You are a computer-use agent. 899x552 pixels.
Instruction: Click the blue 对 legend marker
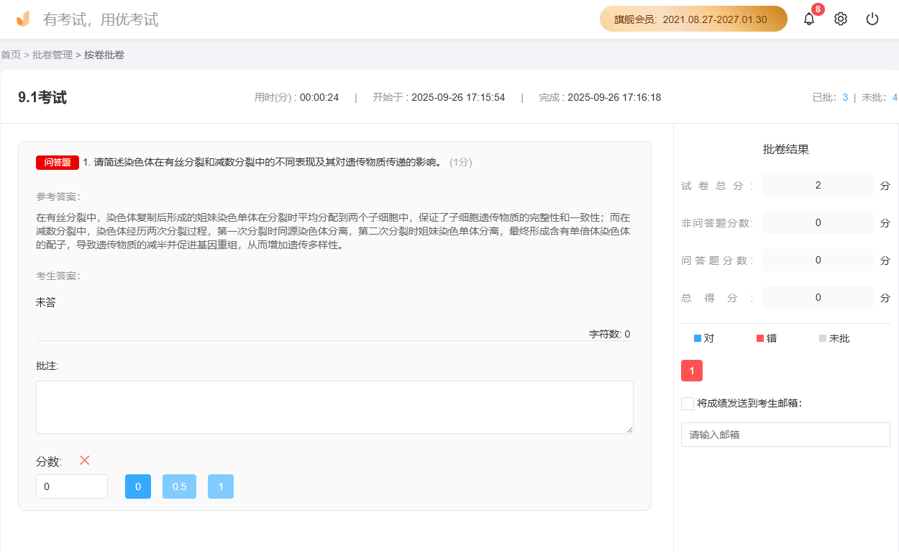(x=695, y=338)
